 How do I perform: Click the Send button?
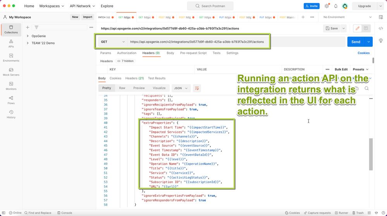click(356, 42)
